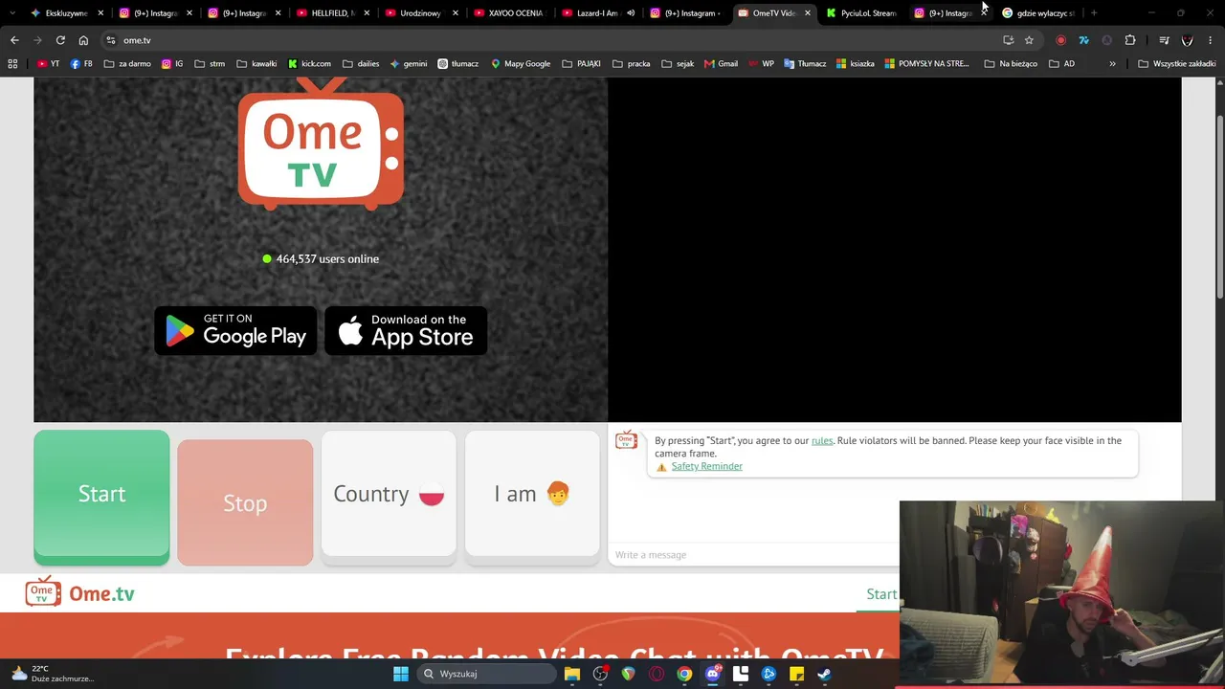Click the large OmeTV television logo

point(321,144)
